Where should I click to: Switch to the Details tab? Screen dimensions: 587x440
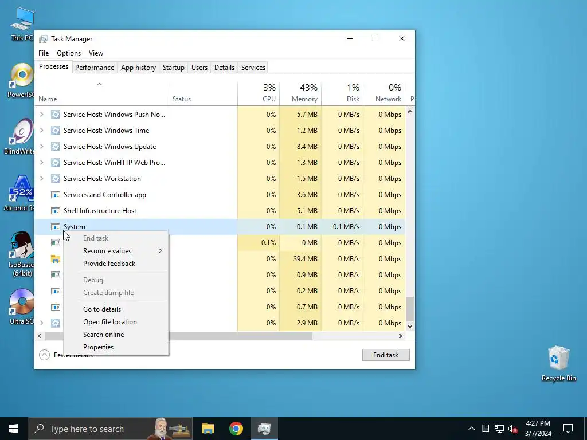[x=224, y=68]
